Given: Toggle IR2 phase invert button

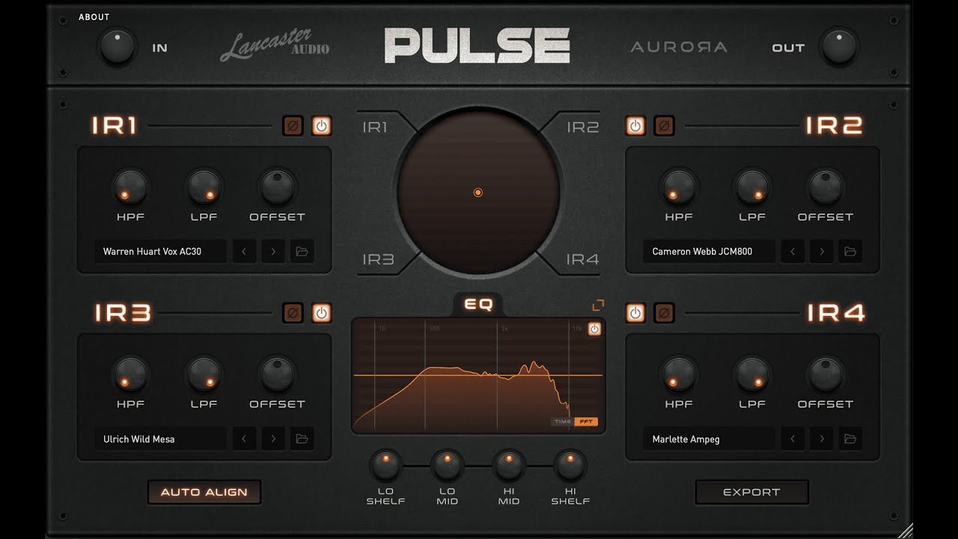Looking at the screenshot, I should [664, 126].
